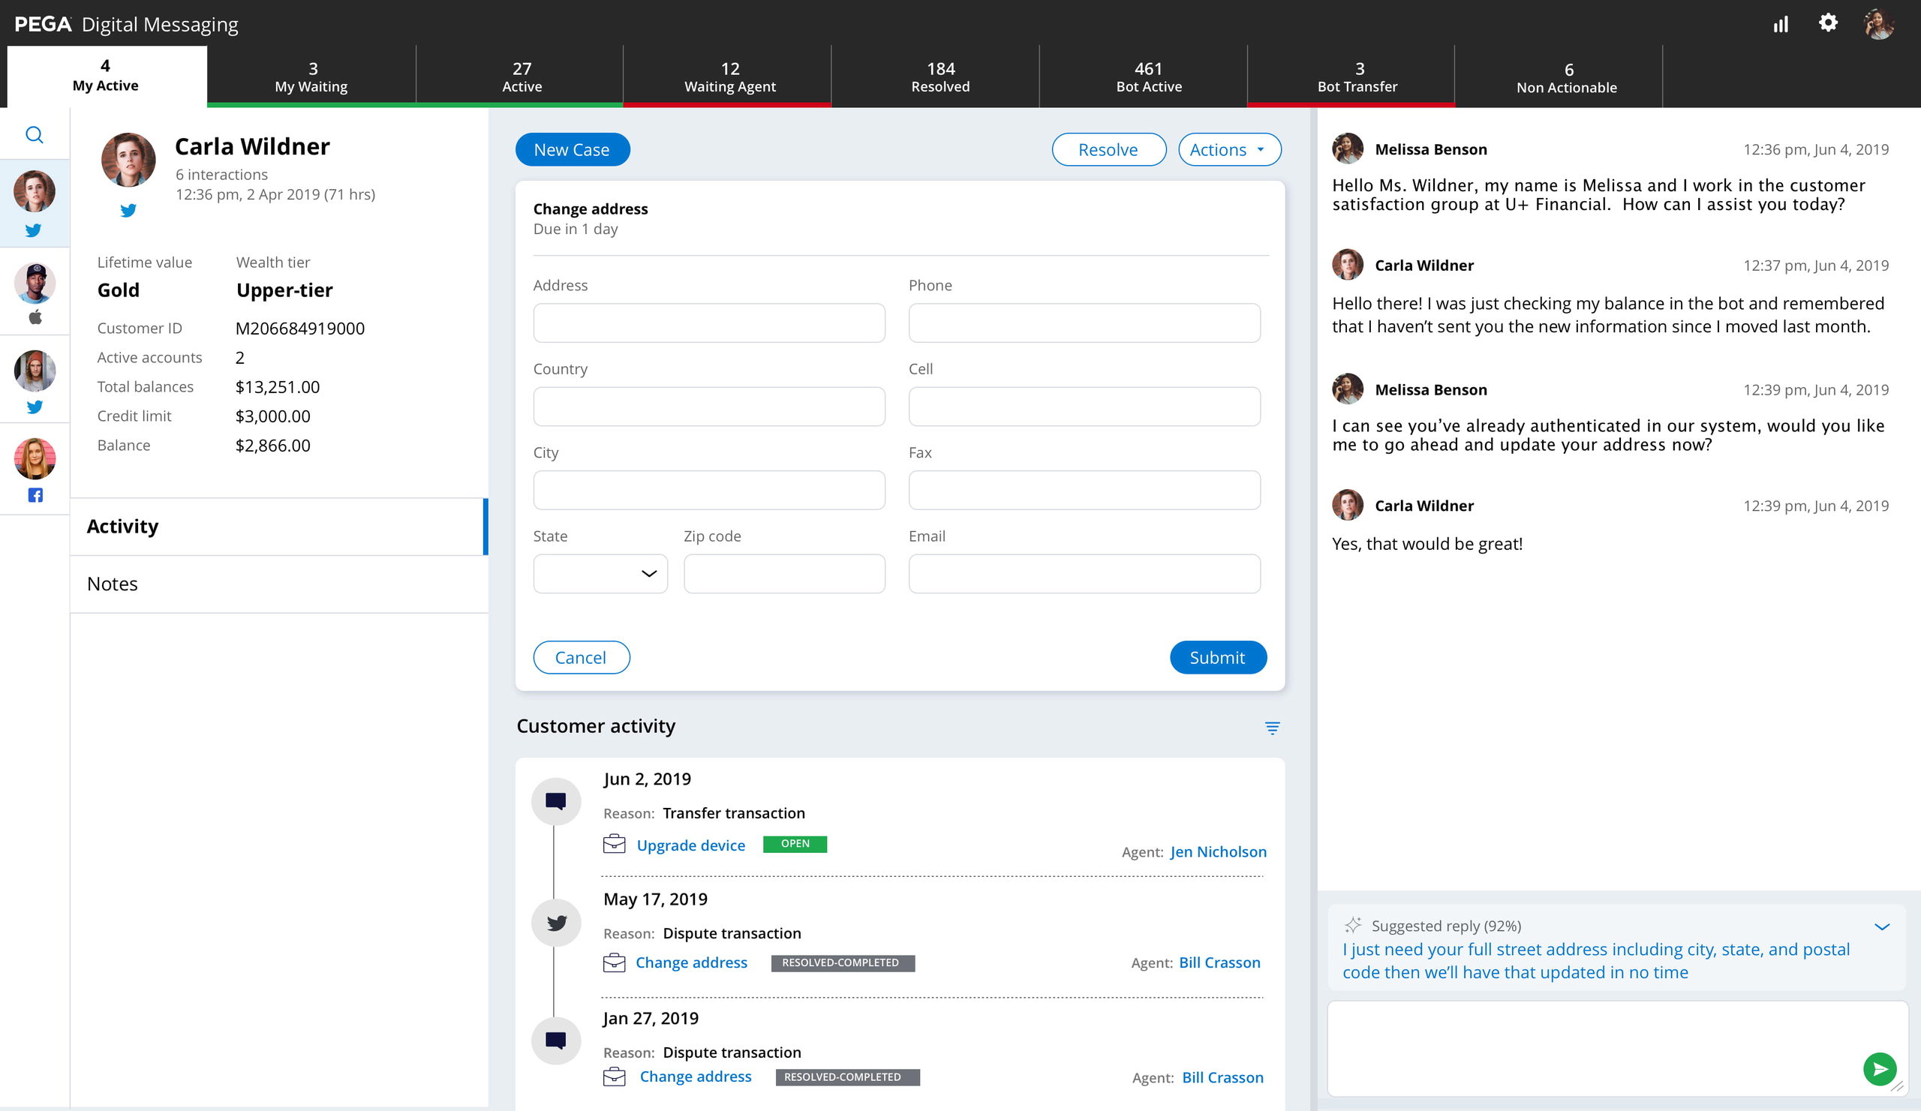Click Twitter icon under Carla Wildner's name
The image size is (1921, 1111).
[128, 210]
